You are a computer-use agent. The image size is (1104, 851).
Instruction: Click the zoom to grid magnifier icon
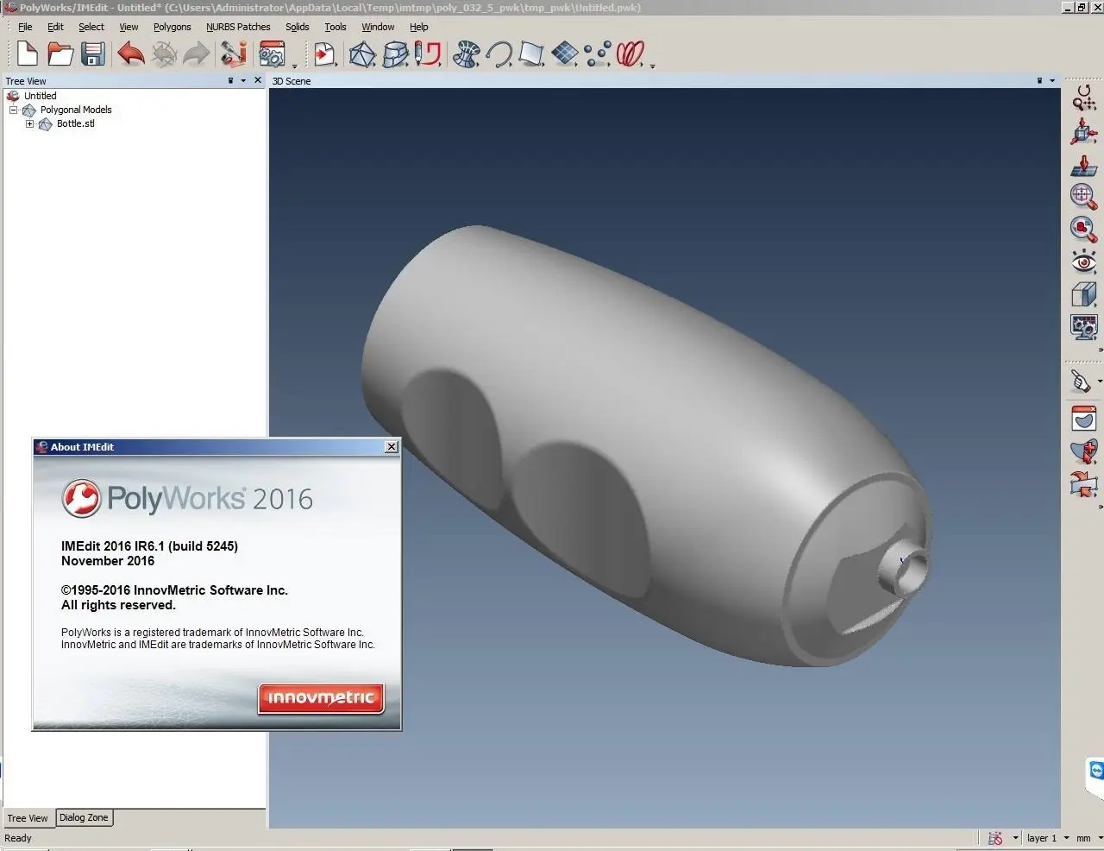[1084, 197]
